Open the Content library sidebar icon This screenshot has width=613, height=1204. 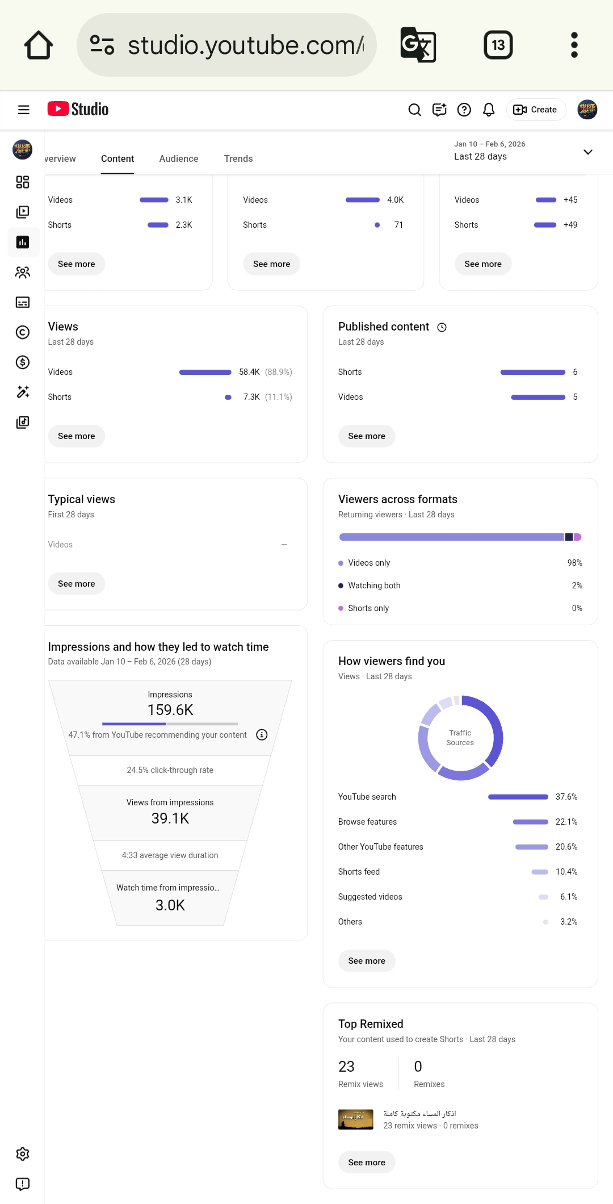pos(23,212)
